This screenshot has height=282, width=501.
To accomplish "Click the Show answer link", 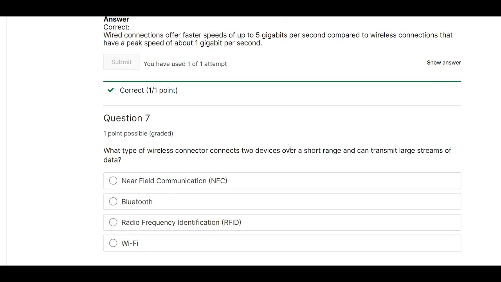I will point(443,63).
